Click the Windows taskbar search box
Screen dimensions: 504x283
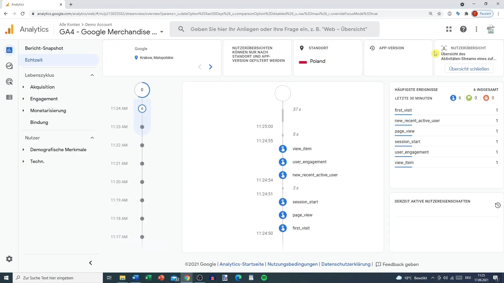point(57,278)
